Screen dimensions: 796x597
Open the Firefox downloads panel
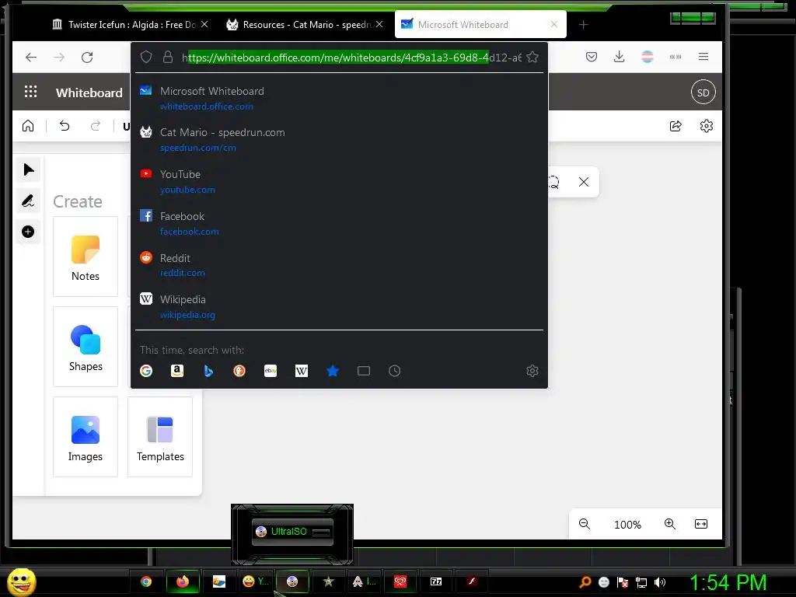[619, 57]
